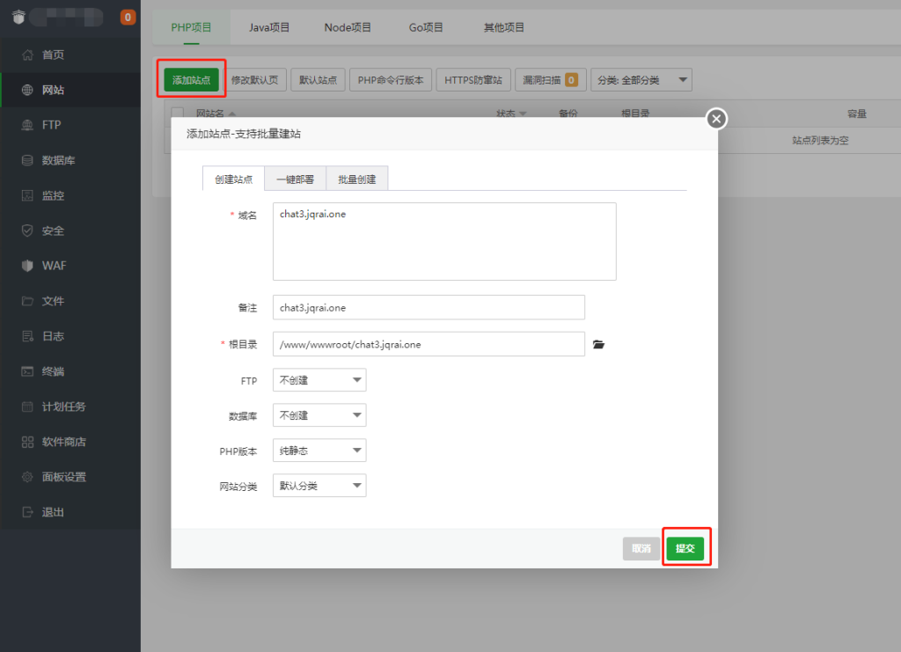The height and width of the screenshot is (652, 901).
Task: Switch to Java项目 tab
Action: point(269,27)
